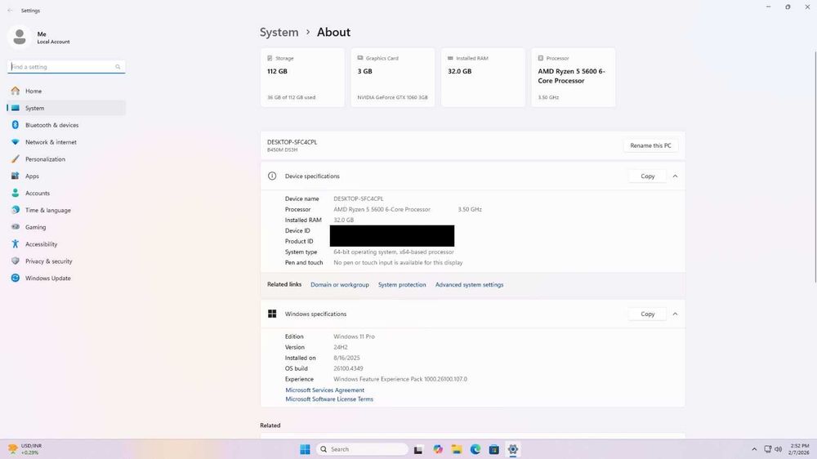Select the System sidebar icon
Screen dimensions: 817x459
click(15, 108)
